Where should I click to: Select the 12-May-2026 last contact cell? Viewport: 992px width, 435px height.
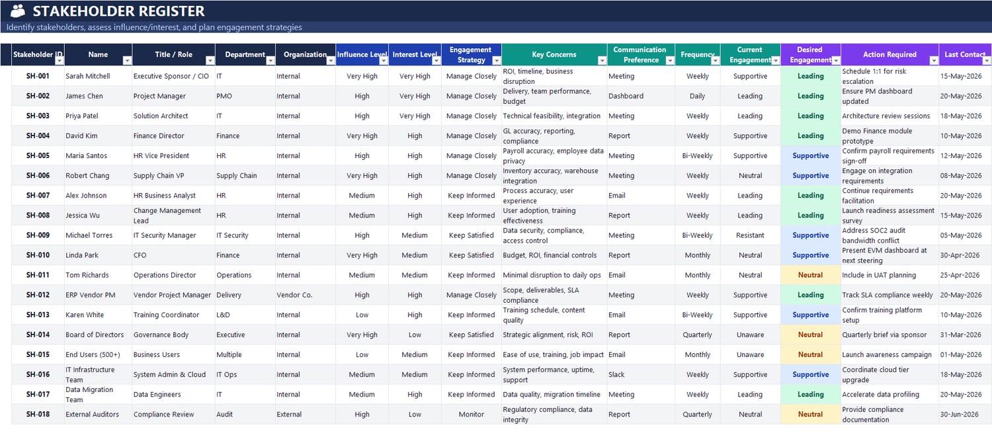pos(965,155)
